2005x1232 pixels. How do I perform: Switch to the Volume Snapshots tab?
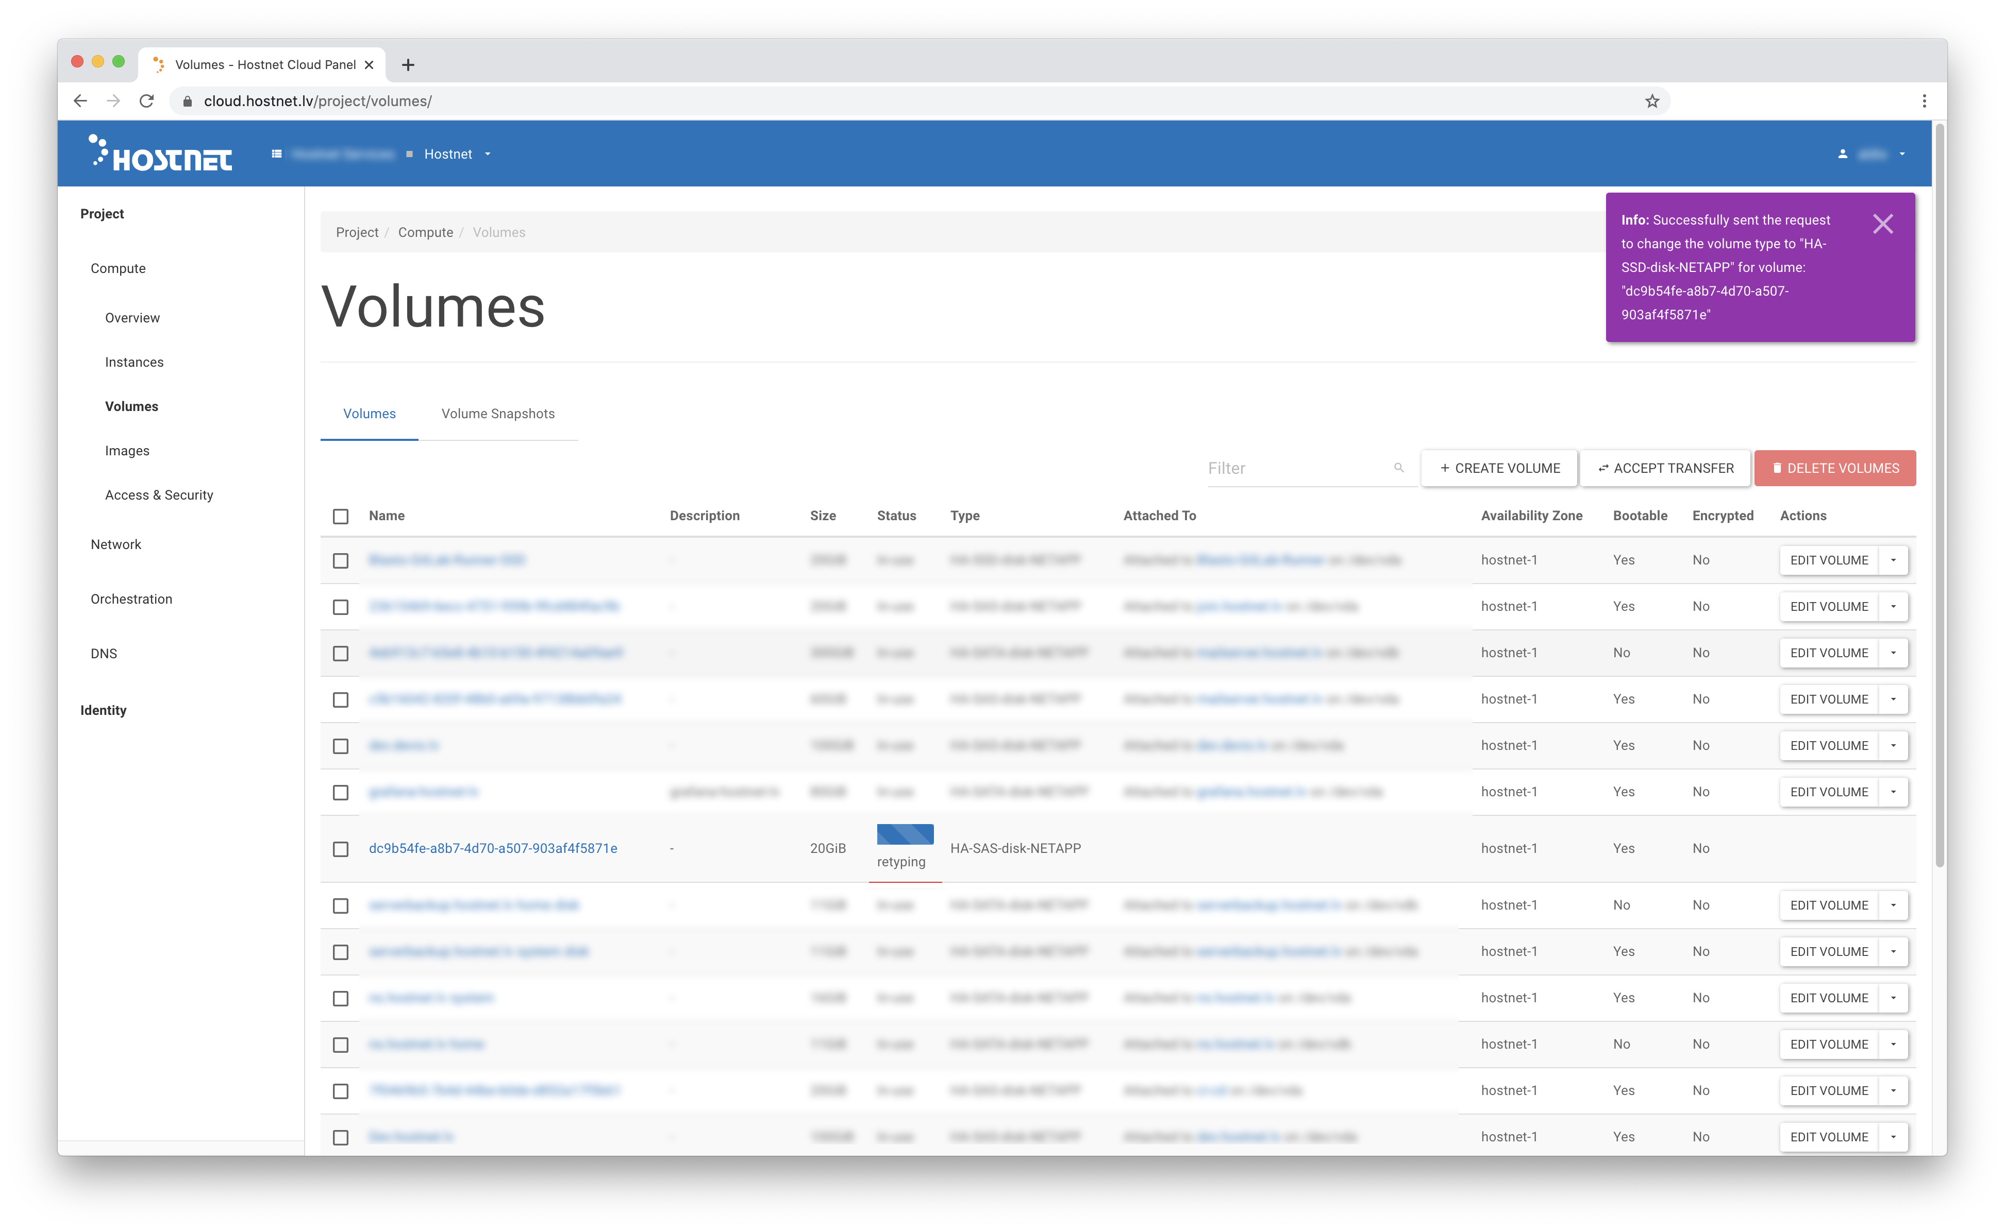497,414
